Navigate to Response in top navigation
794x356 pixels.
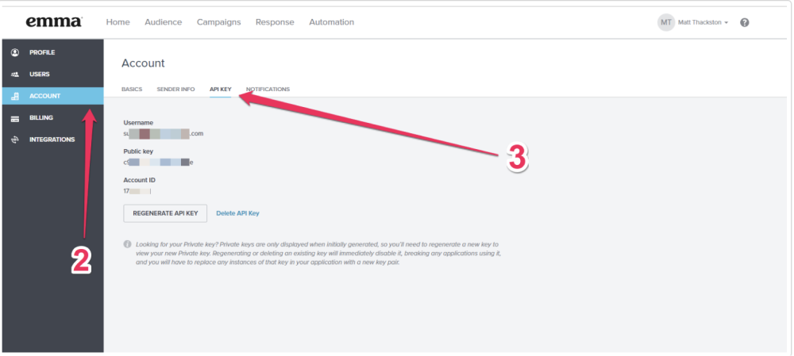(x=275, y=22)
